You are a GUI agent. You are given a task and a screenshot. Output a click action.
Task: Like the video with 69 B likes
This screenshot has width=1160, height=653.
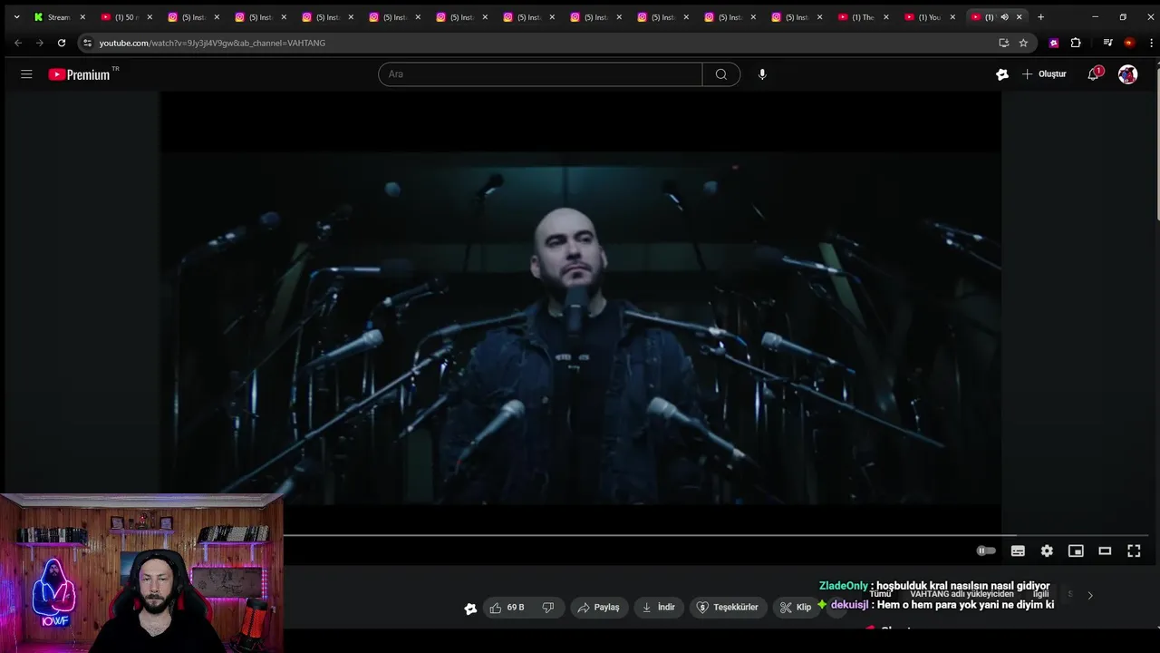click(x=507, y=608)
